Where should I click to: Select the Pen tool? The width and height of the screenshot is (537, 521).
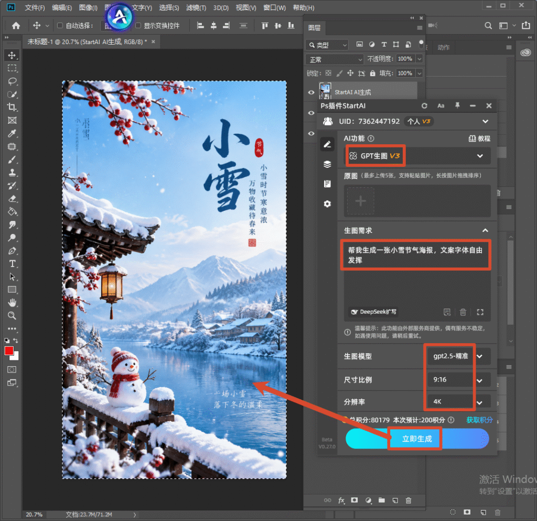[x=12, y=251]
